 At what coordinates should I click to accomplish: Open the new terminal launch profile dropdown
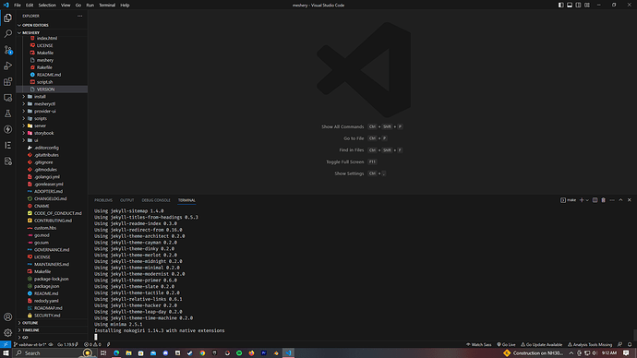point(587,200)
